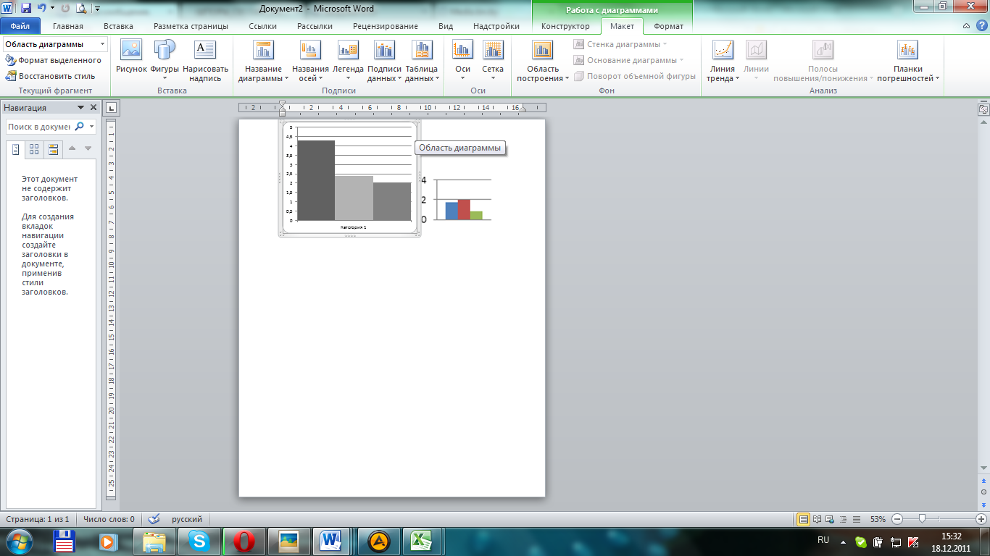Select the large gray bar chart
The width and height of the screenshot is (990, 556).
[x=349, y=178]
